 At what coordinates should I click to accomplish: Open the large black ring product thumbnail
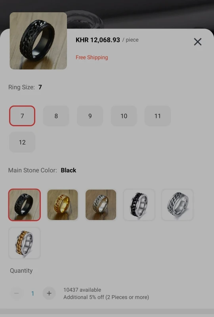(38, 41)
